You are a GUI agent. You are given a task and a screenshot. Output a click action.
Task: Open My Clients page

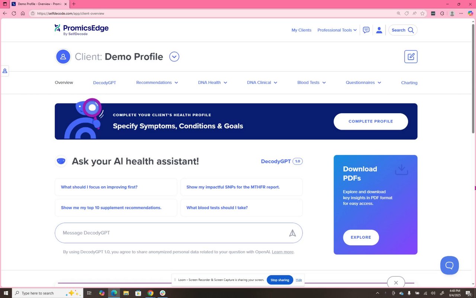coord(301,30)
